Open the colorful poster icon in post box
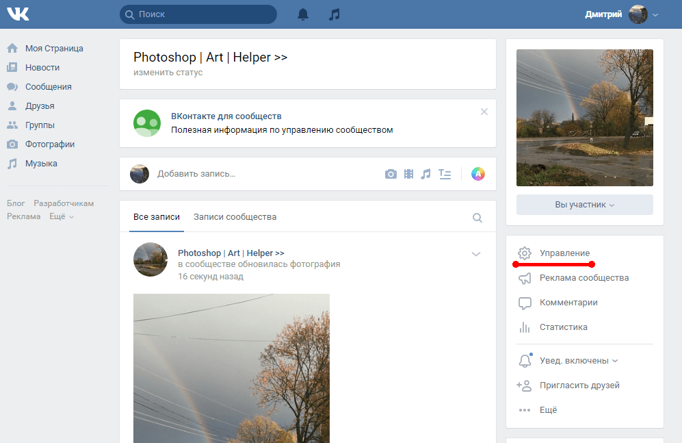This screenshot has height=443, width=682. pos(478,174)
